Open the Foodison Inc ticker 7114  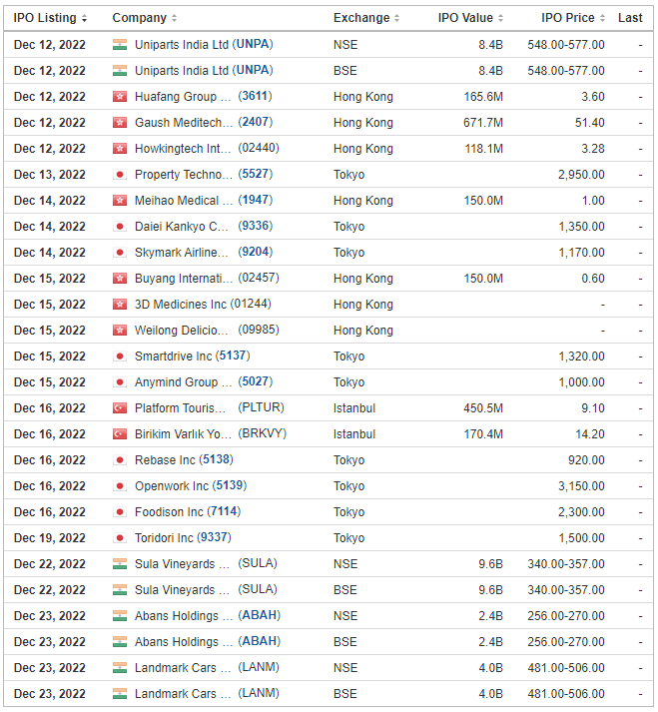[x=224, y=511]
